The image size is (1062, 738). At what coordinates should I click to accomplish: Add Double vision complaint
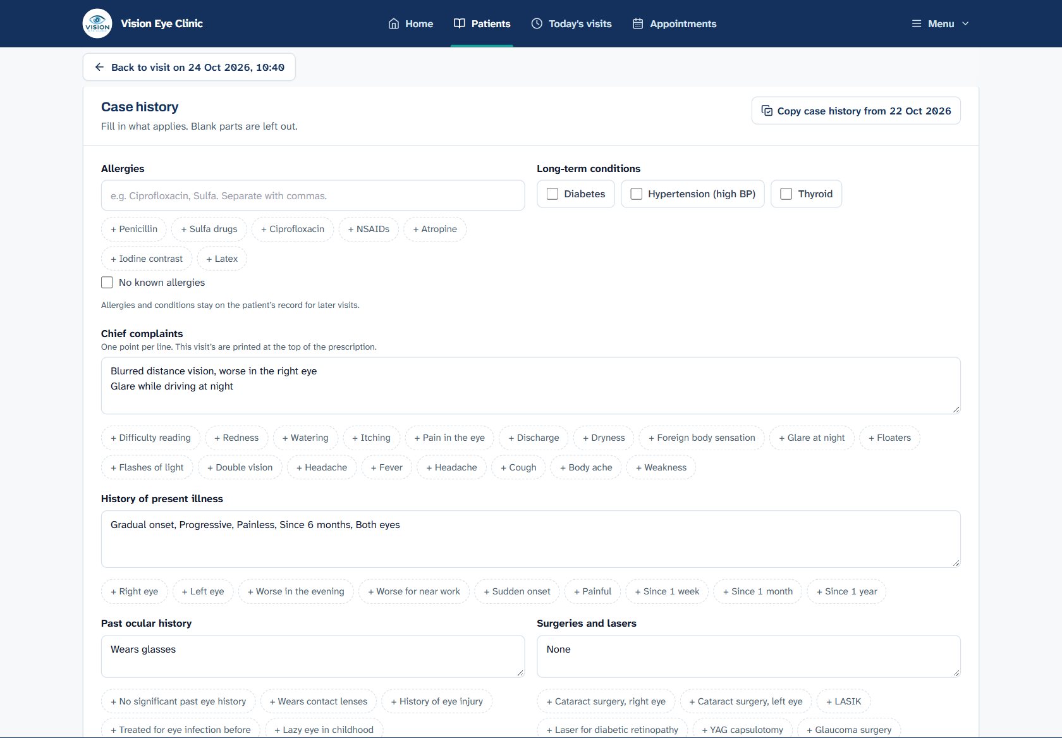pyautogui.click(x=240, y=467)
